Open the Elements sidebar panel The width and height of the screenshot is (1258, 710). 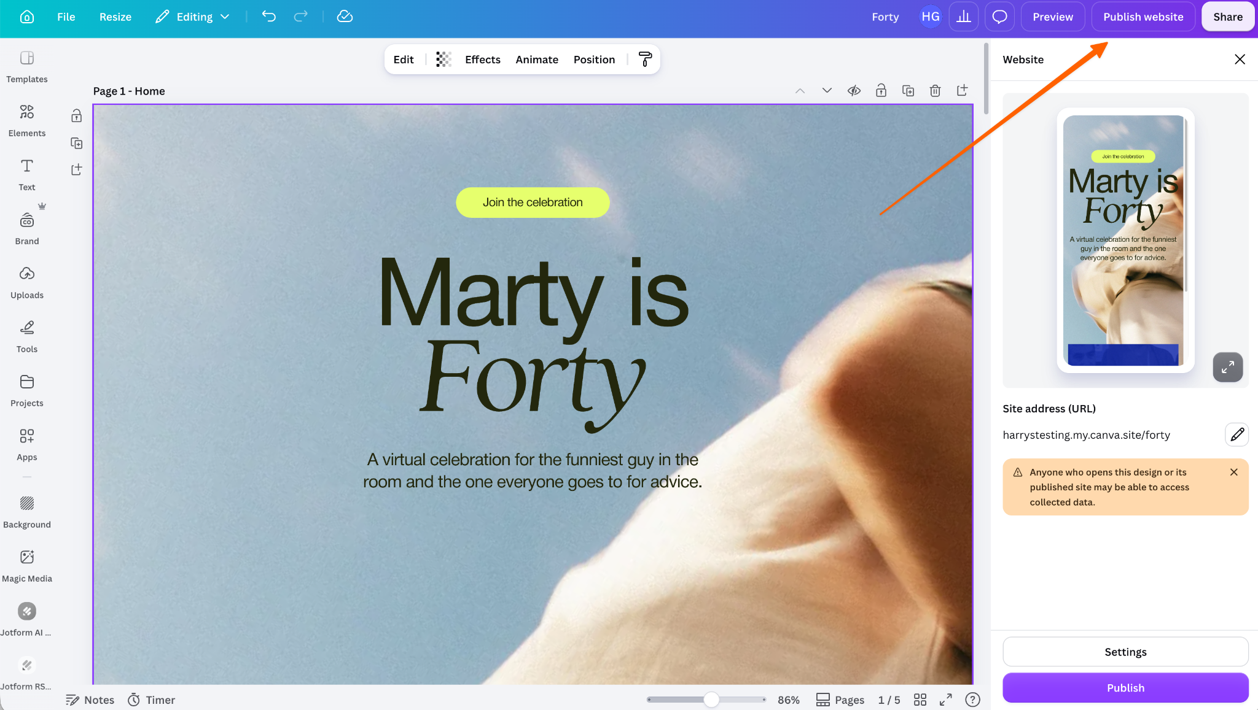click(27, 121)
